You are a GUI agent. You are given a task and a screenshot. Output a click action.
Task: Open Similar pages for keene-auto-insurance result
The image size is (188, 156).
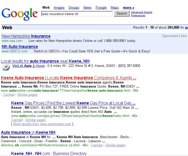pos(27,95)
